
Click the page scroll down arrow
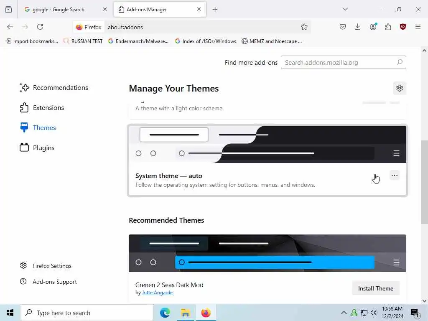424,301
